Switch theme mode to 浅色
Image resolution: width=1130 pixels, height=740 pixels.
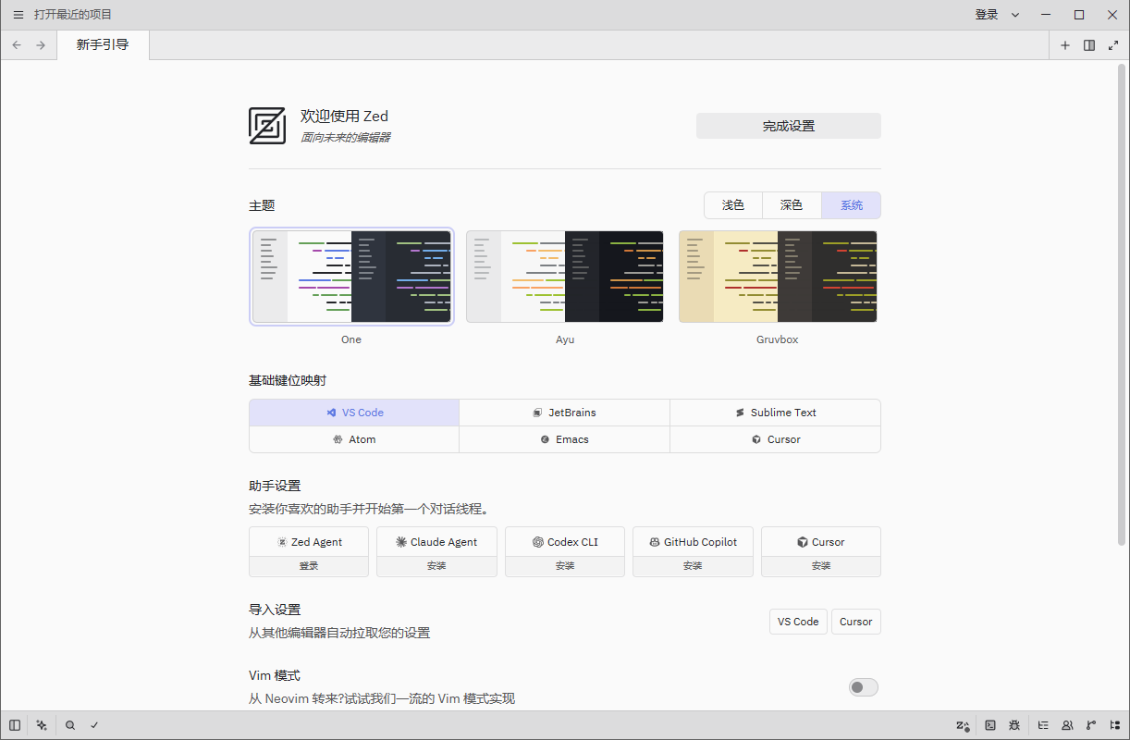pos(733,205)
